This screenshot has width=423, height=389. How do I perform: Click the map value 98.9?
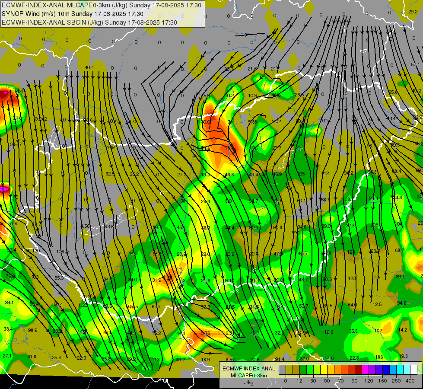[x=32, y=330]
